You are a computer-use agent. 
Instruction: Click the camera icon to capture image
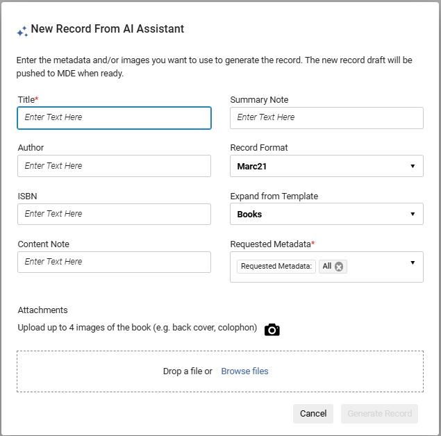point(272,330)
